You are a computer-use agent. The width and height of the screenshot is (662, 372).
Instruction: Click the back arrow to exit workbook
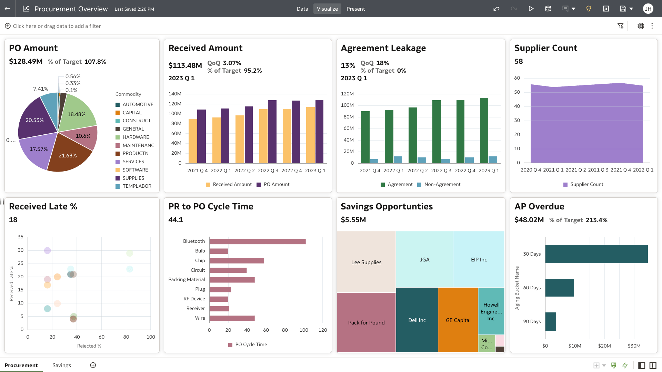click(x=8, y=9)
